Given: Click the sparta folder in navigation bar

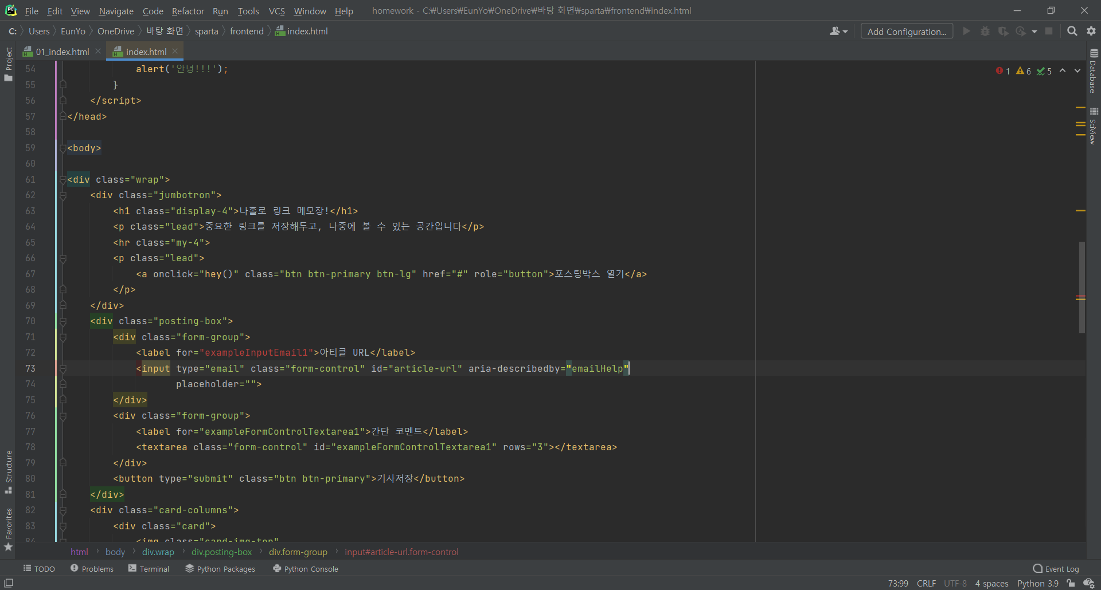Looking at the screenshot, I should [206, 32].
